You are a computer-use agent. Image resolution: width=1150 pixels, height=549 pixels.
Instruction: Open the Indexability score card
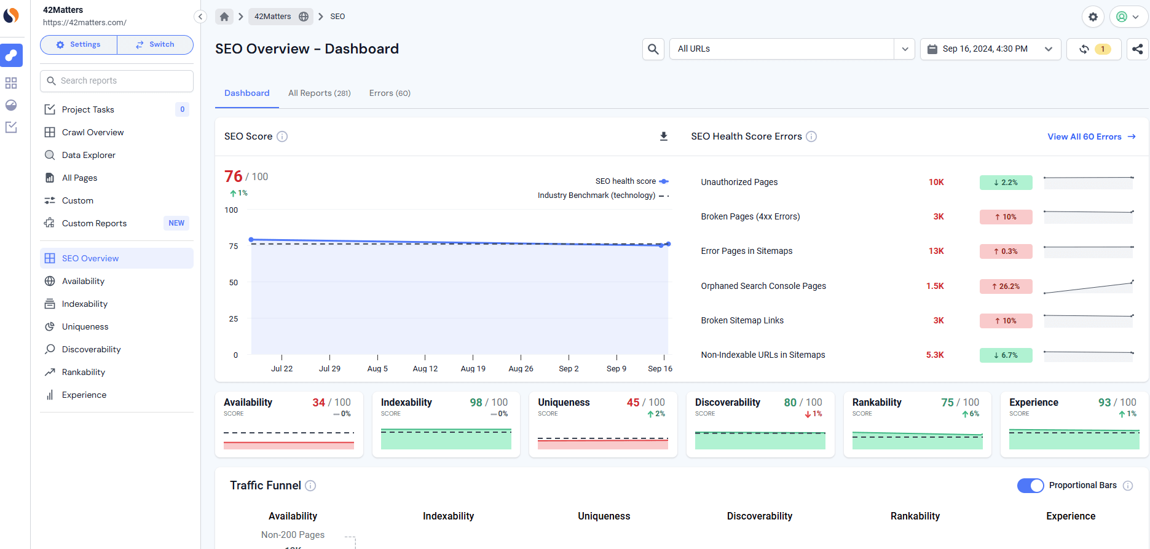tap(446, 424)
